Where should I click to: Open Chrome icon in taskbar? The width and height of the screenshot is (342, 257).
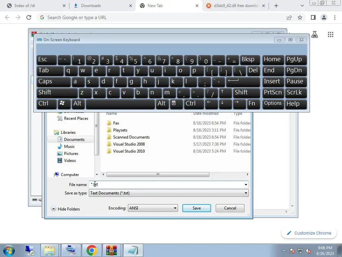pyautogui.click(x=92, y=250)
